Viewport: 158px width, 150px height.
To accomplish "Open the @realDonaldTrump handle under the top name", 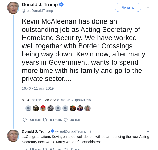I will [x=37, y=11].
